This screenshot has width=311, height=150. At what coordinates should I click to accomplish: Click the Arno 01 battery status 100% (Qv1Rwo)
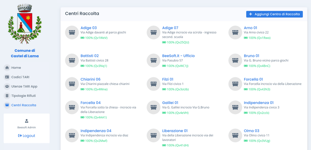point(257,38)
